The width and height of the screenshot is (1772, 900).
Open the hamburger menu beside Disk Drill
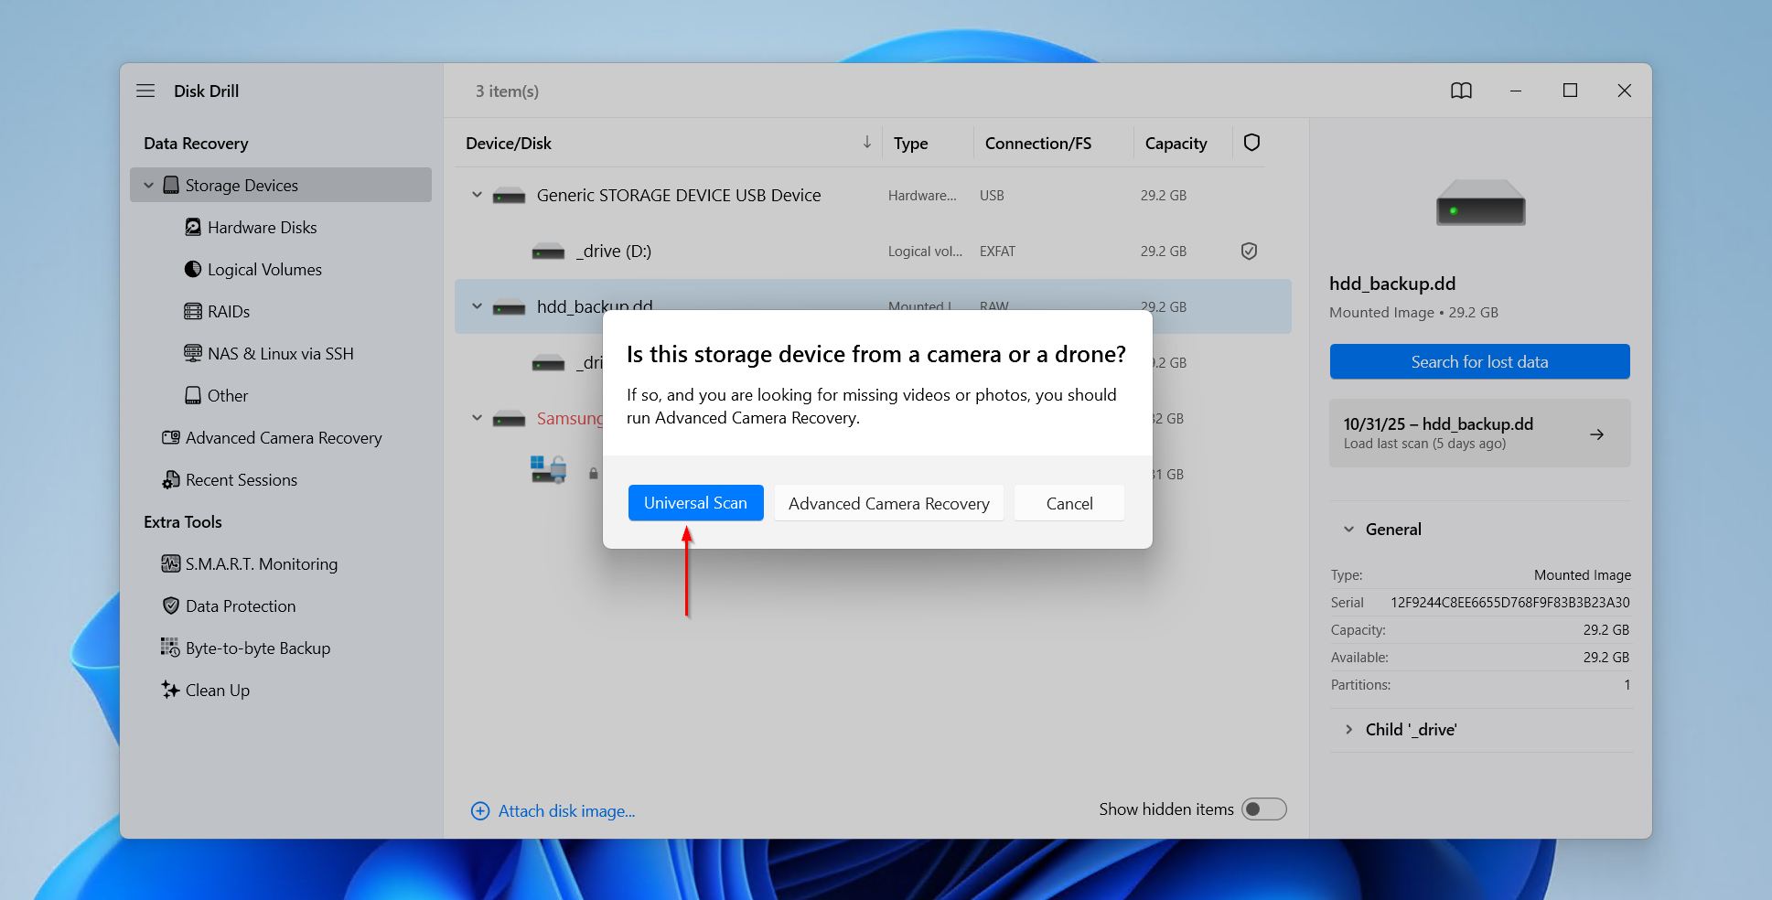[x=145, y=91]
